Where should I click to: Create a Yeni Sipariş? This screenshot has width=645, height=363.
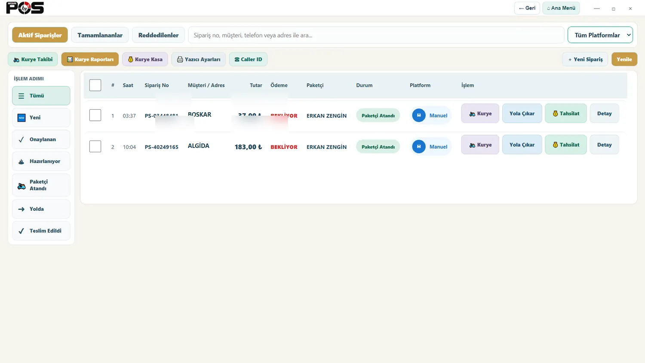click(585, 59)
